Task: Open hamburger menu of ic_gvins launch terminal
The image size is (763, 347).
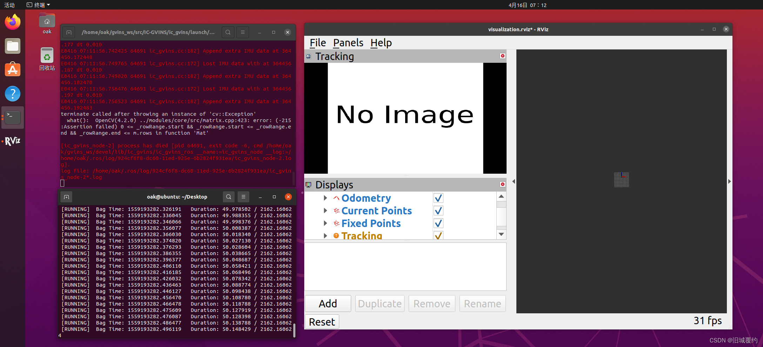Action: coord(243,32)
